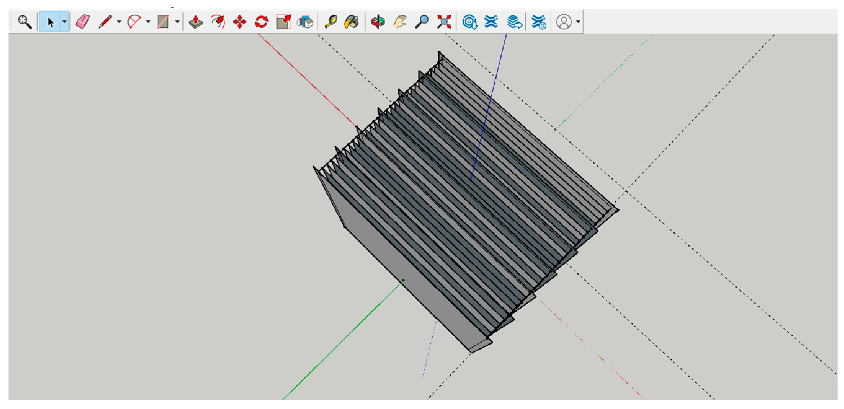Select the Paint Bucket tool
The image size is (844, 409).
pos(352,22)
